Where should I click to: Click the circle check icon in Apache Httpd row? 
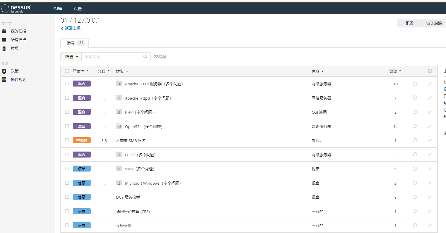click(415, 98)
